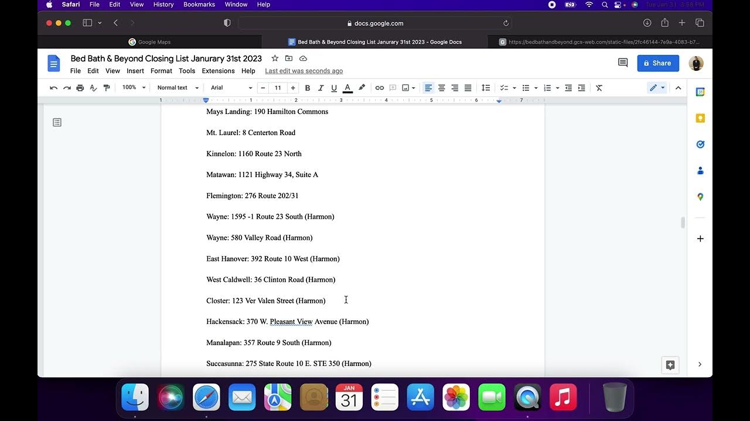Click the checklist icon
The height and width of the screenshot is (421, 750).
click(x=504, y=88)
